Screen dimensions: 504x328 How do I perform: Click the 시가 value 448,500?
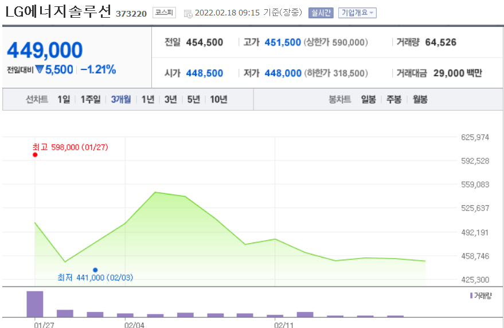coord(205,73)
